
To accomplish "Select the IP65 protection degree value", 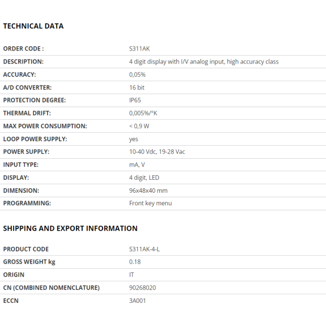I will pos(135,100).
